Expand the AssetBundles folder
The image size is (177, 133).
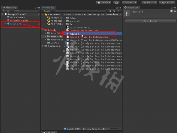click(x=45, y=33)
